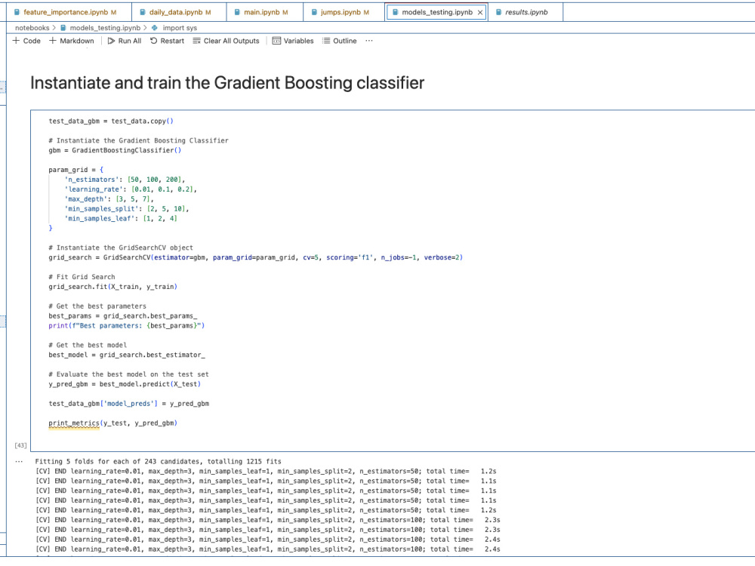Screen dimensions: 755x566
Task: Click the first CV output line with 1.2s
Action: pyautogui.click(x=266, y=471)
